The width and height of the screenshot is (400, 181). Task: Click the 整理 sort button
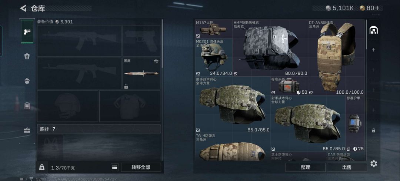click(305, 167)
